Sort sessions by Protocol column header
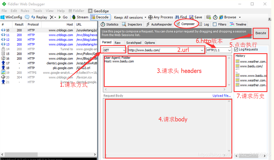 pos(33,24)
